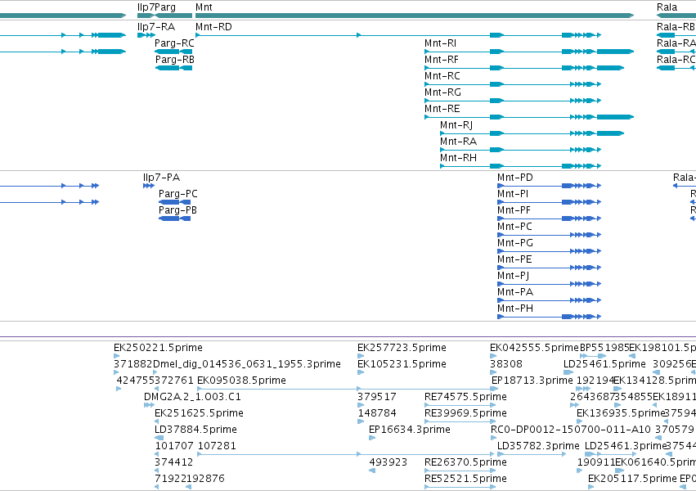This screenshot has height=491, width=696.
Task: Click the RE52521.5prime feature label
Action: [465, 479]
